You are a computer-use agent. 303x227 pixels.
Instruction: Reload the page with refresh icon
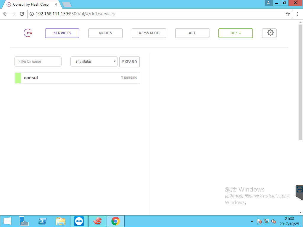tap(22, 14)
